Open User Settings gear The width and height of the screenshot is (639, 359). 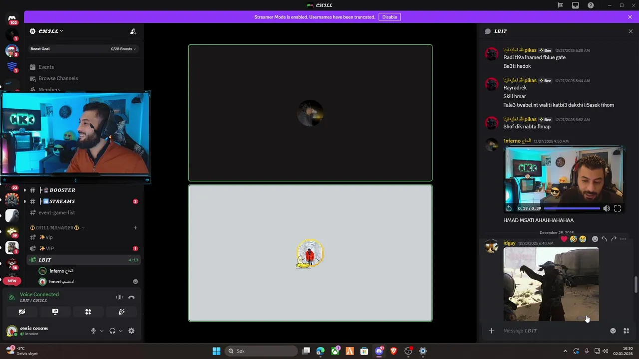tap(131, 331)
